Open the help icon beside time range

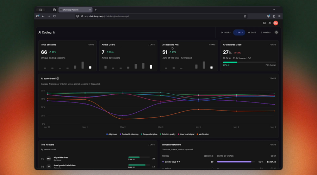(x=276, y=32)
